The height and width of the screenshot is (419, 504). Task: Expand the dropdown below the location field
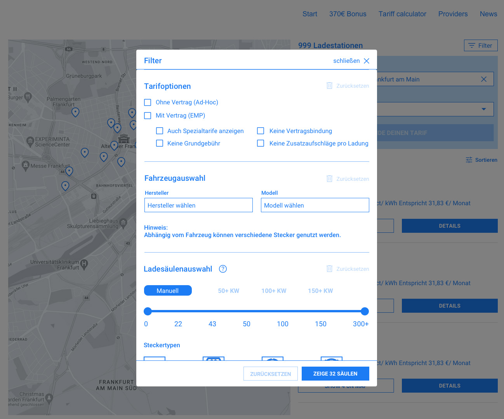(x=484, y=109)
